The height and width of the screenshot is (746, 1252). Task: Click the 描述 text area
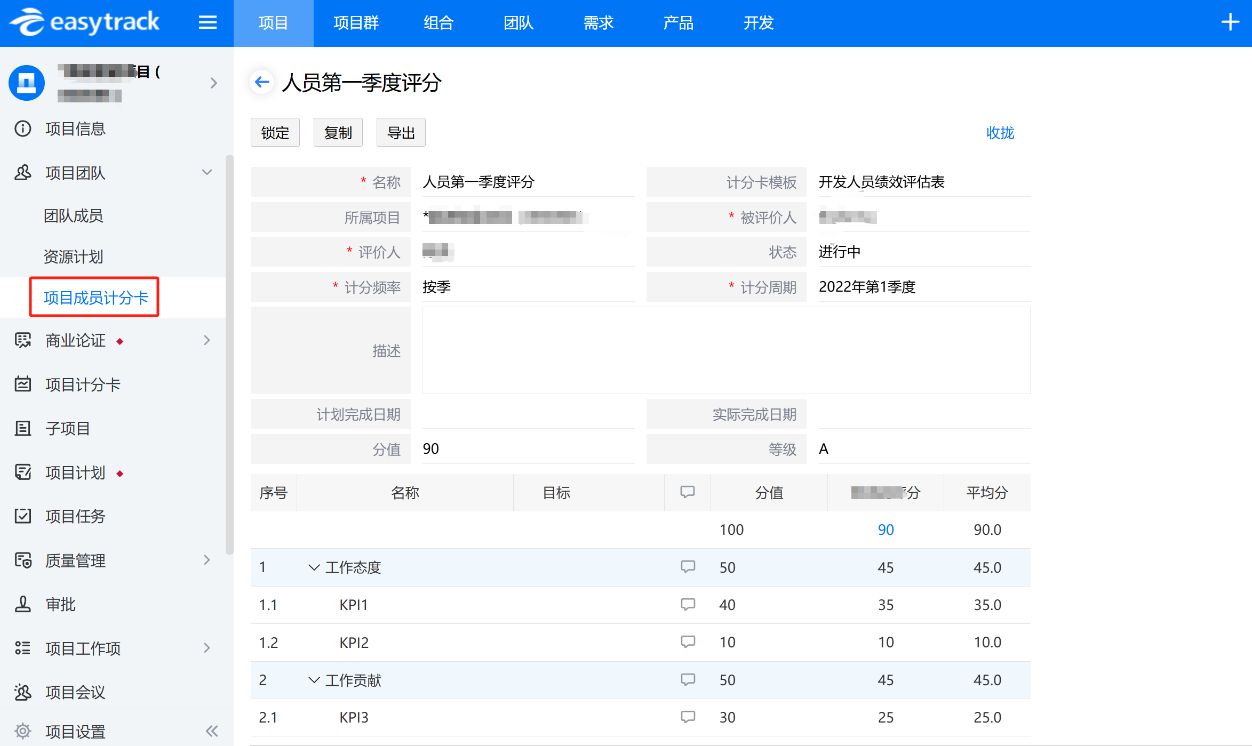pyautogui.click(x=725, y=350)
